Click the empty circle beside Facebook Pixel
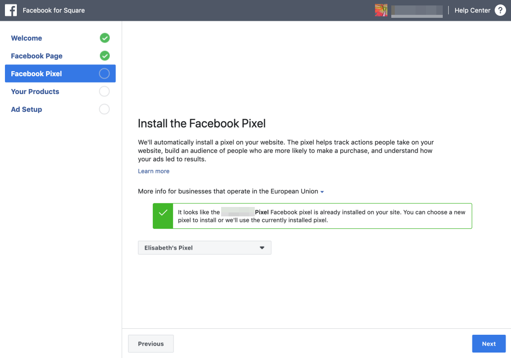 point(104,73)
